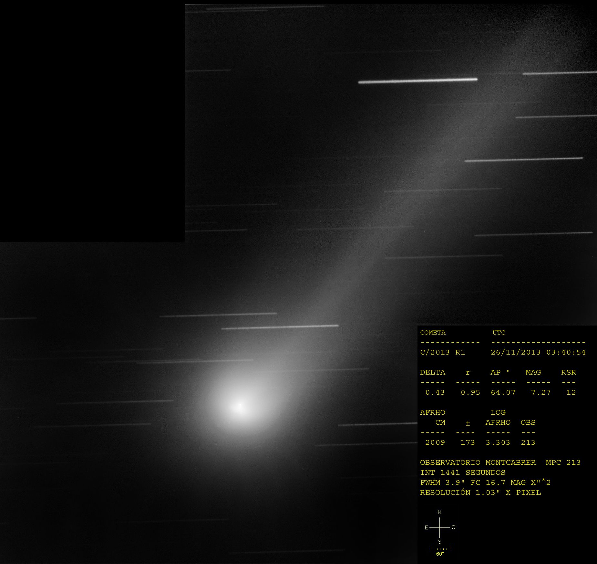Click the center of the compass cross
The height and width of the screenshot is (564, 597).
pyautogui.click(x=439, y=527)
